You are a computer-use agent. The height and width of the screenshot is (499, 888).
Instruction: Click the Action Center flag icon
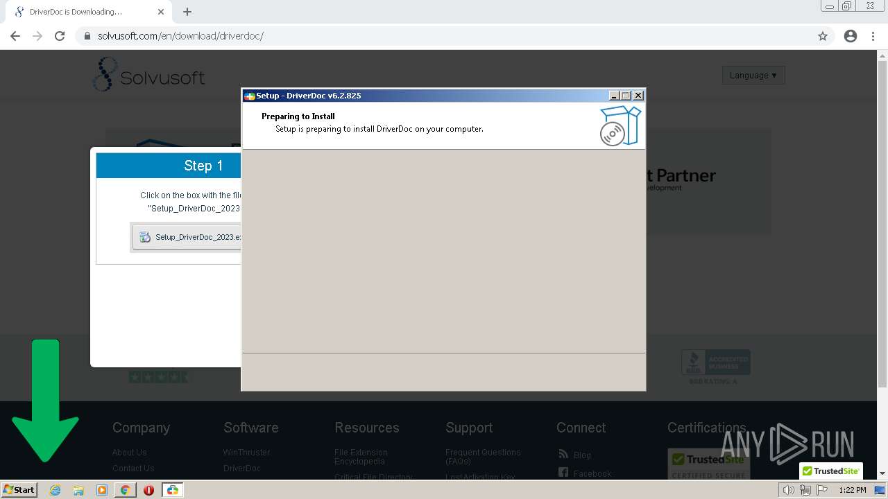tap(822, 490)
